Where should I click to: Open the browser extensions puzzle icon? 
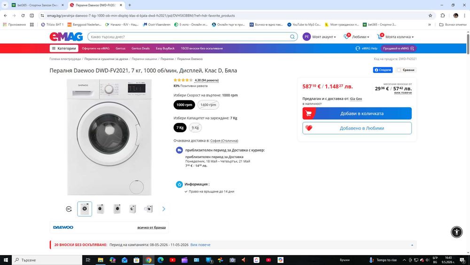(x=443, y=16)
